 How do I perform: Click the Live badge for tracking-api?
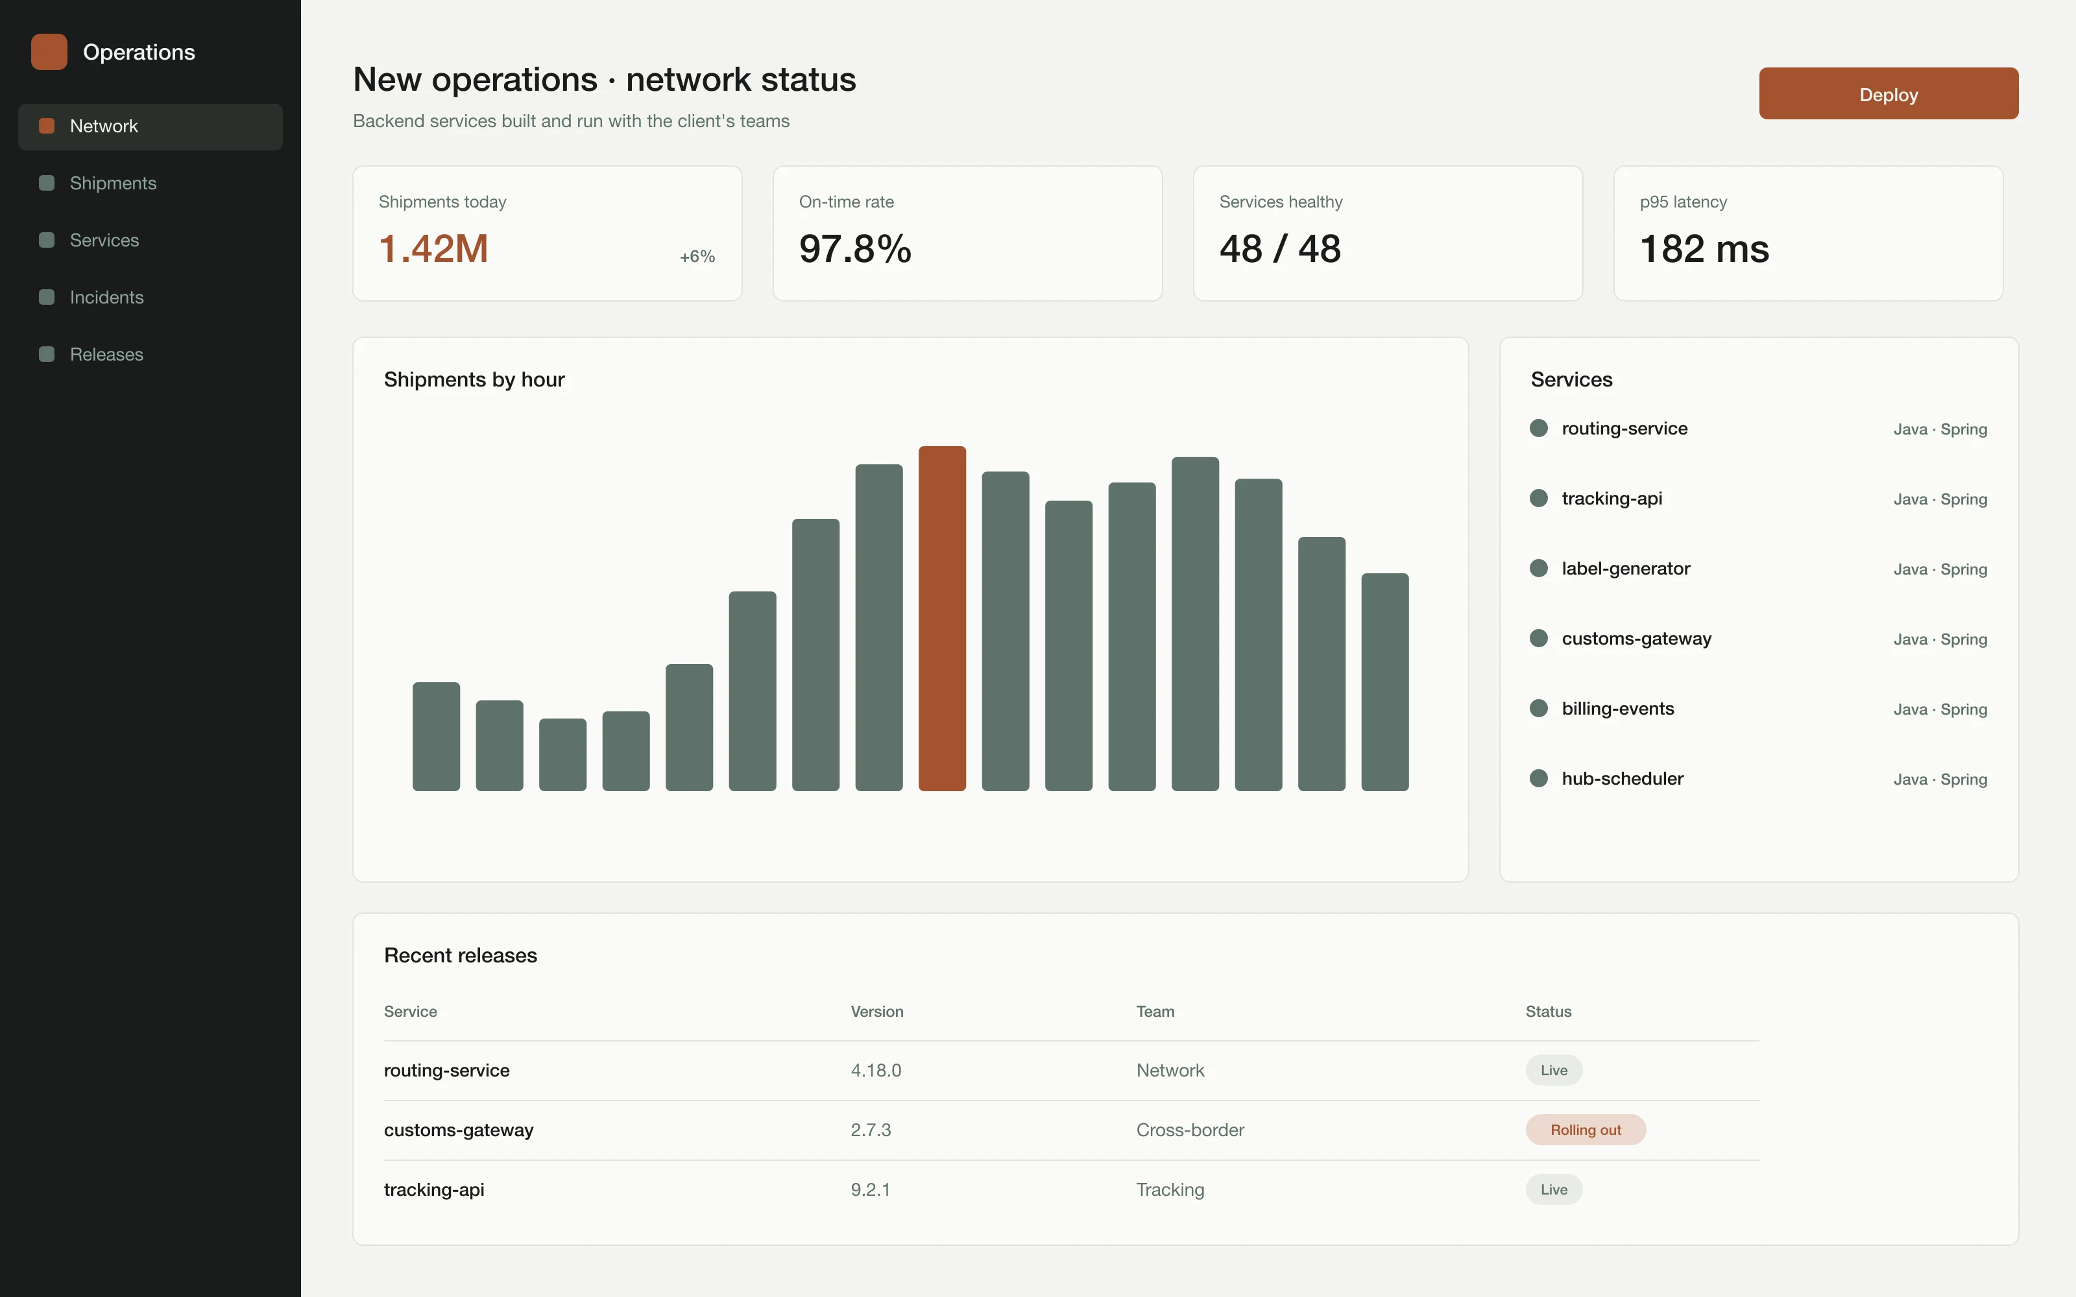coord(1554,1189)
